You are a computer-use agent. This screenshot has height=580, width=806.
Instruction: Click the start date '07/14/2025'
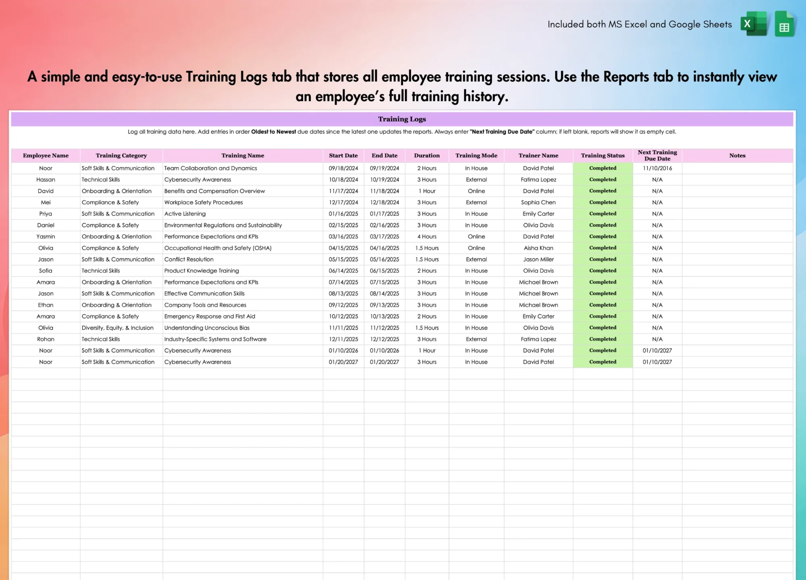[343, 282]
